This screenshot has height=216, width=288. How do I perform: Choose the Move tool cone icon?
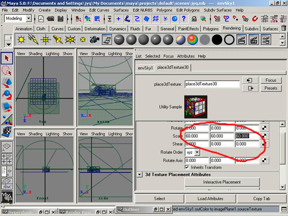[x=7, y=83]
